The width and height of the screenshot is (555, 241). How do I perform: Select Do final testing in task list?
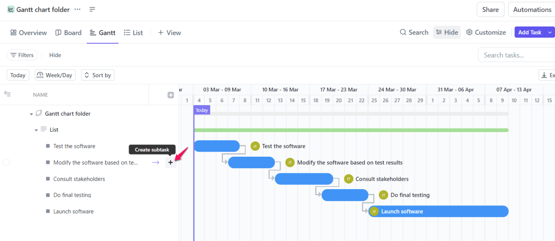click(72, 195)
